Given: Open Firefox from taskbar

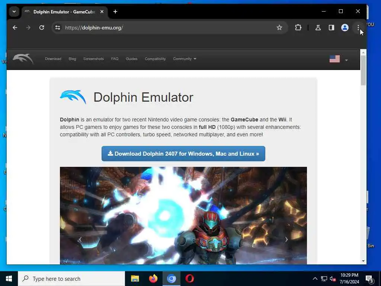Looking at the screenshot, I should pos(153,279).
